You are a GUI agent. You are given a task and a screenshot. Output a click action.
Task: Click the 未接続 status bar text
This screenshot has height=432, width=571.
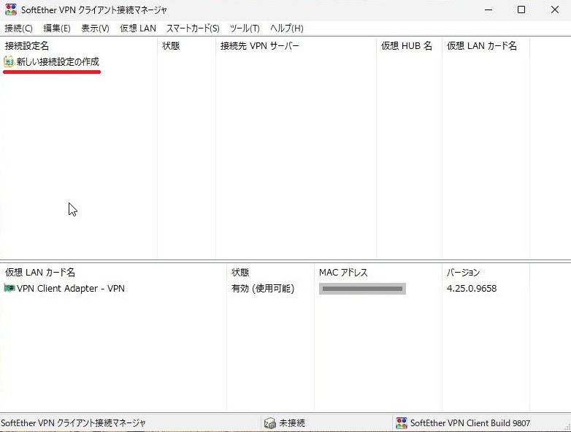tap(292, 423)
